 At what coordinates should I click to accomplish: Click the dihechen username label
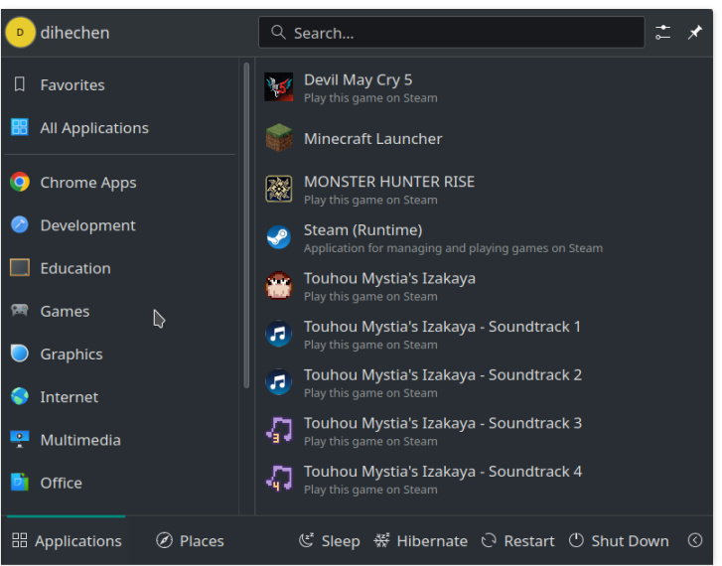pyautogui.click(x=74, y=33)
